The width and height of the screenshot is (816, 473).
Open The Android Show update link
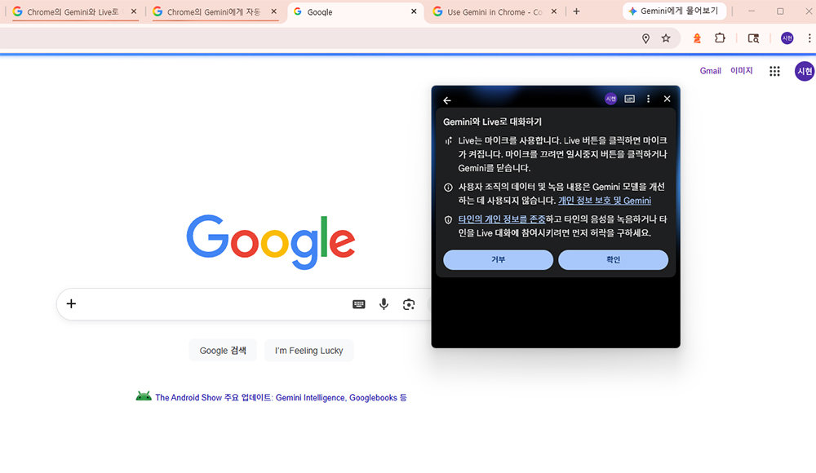[281, 397]
